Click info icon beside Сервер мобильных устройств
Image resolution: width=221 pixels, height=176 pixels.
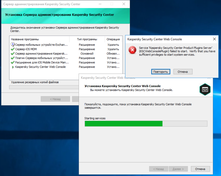pos(13,44)
